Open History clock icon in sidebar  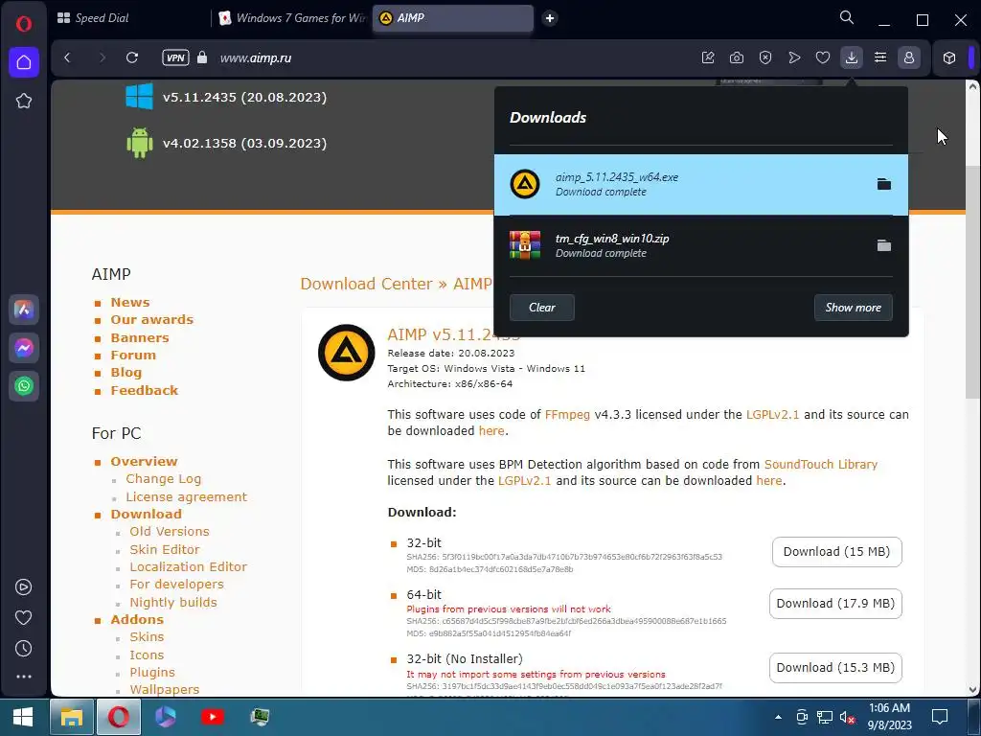(24, 649)
